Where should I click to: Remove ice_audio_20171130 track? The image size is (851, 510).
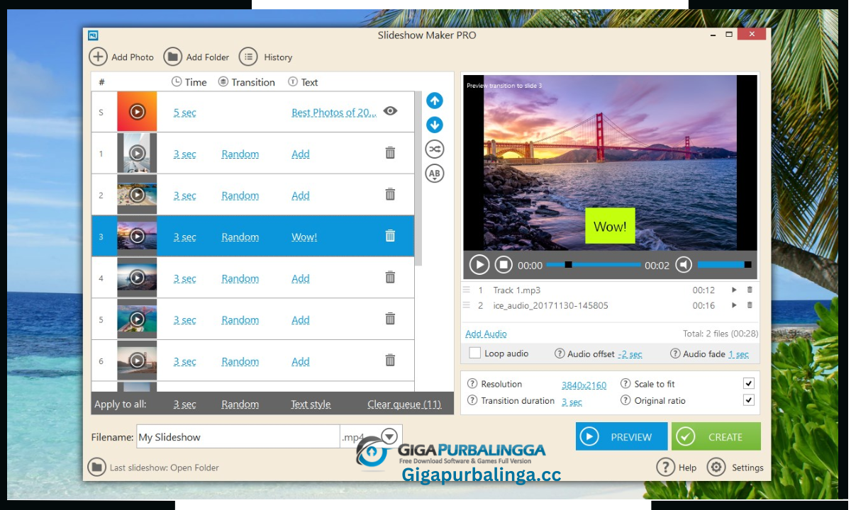[x=750, y=305]
